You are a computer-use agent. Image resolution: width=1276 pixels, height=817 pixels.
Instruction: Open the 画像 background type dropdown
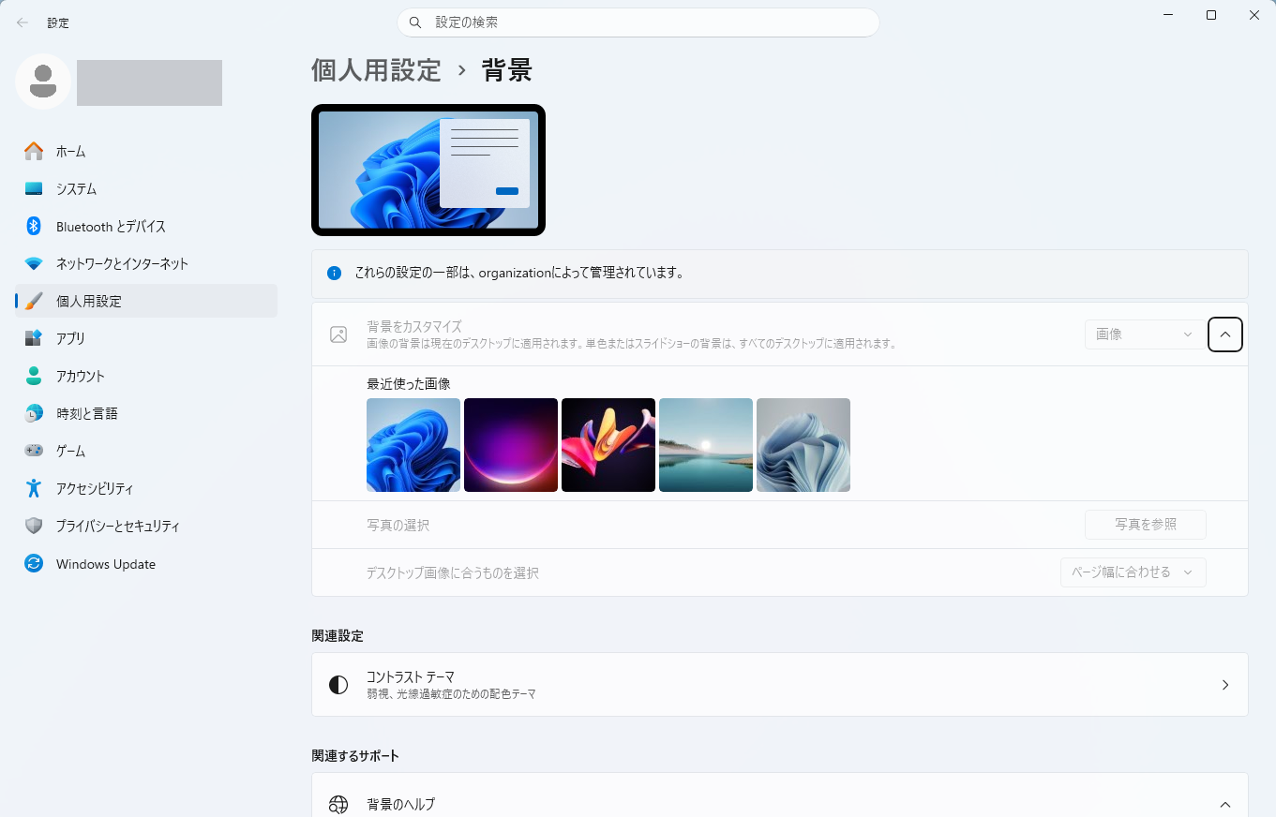pos(1145,334)
